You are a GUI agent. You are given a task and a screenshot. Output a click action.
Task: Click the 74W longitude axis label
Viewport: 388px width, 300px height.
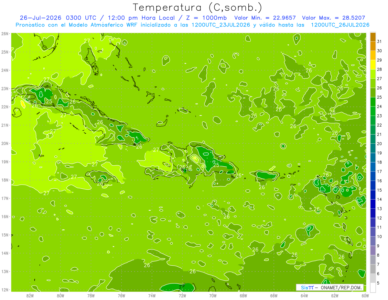click(152, 296)
